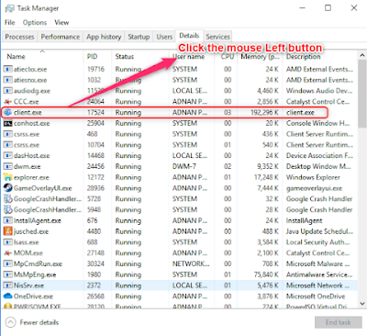367x336 pixels.
Task: Click the 75,840 K memory value
Action: click(266, 274)
